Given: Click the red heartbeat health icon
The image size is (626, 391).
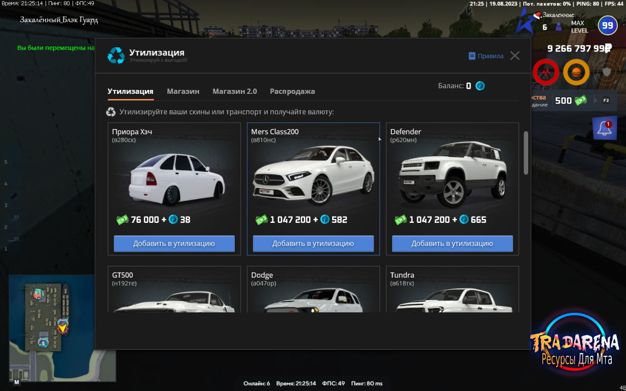Looking at the screenshot, I should (546, 72).
